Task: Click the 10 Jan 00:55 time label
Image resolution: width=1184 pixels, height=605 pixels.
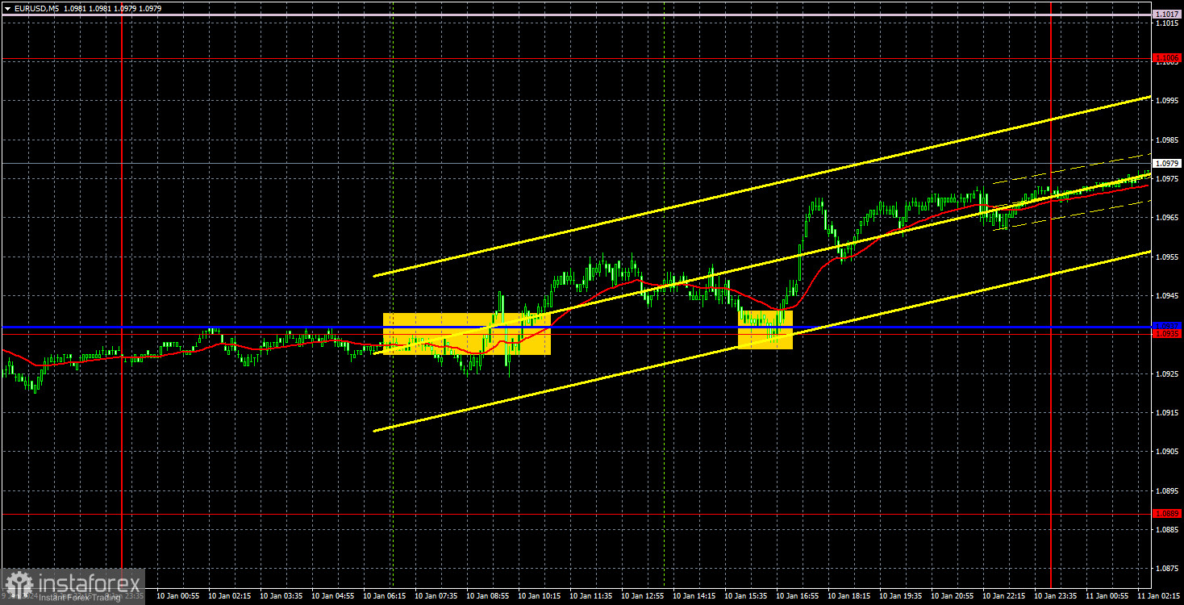Action: tap(177, 596)
